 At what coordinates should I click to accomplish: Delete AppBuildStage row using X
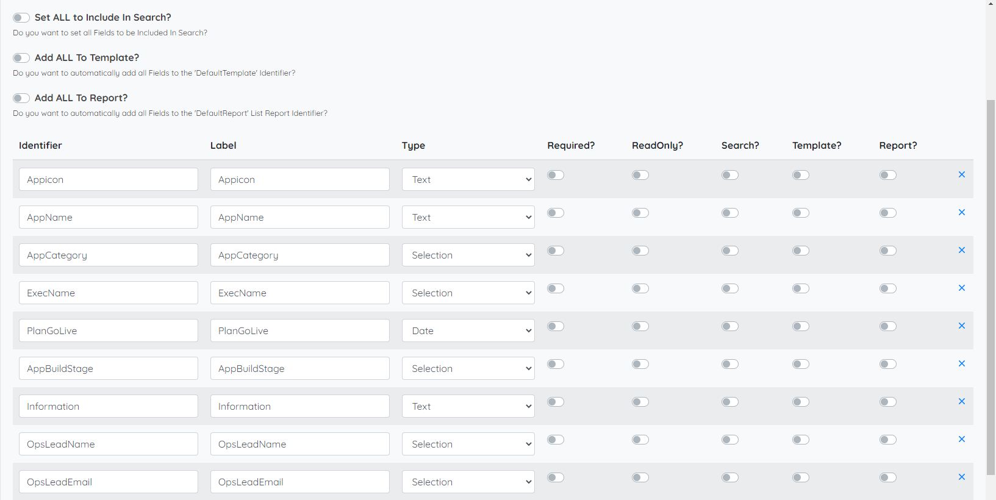tap(962, 363)
